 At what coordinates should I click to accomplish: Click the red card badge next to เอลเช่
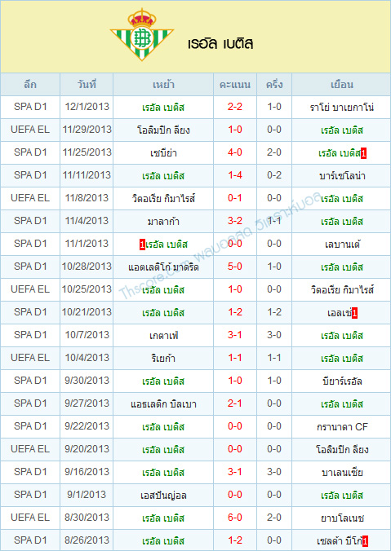(x=354, y=314)
